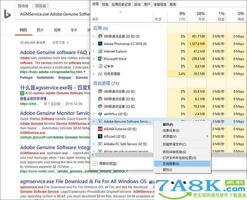Select 创建转储文件(C) menu entry
The width and height of the screenshot is (247, 200).
coord(182,144)
